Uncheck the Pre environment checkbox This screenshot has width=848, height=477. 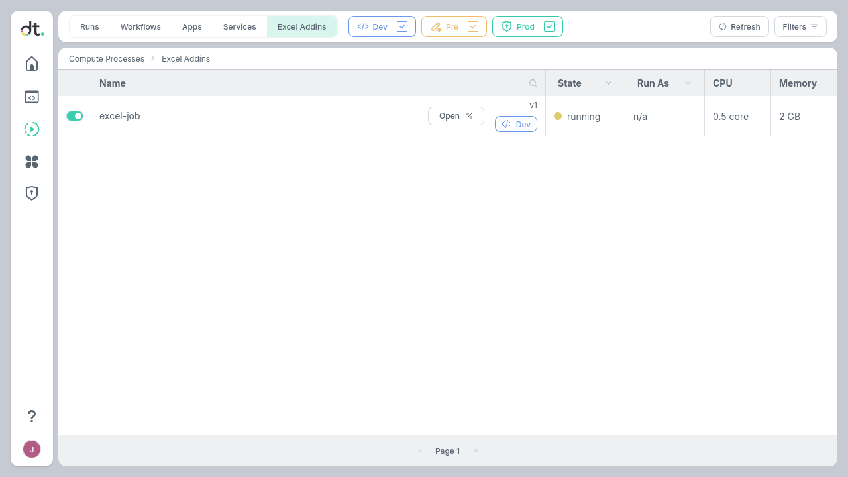(473, 26)
